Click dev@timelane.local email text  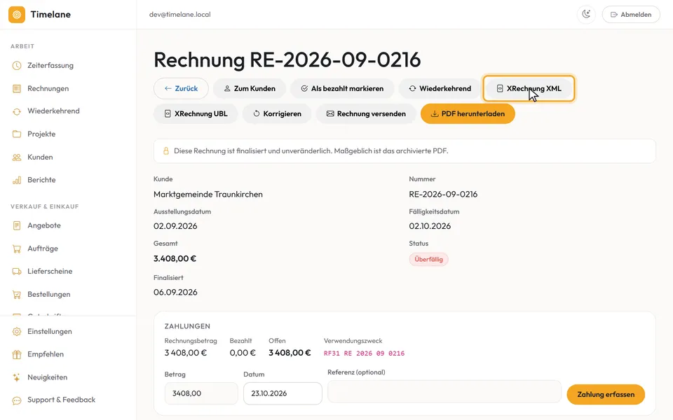(180, 15)
